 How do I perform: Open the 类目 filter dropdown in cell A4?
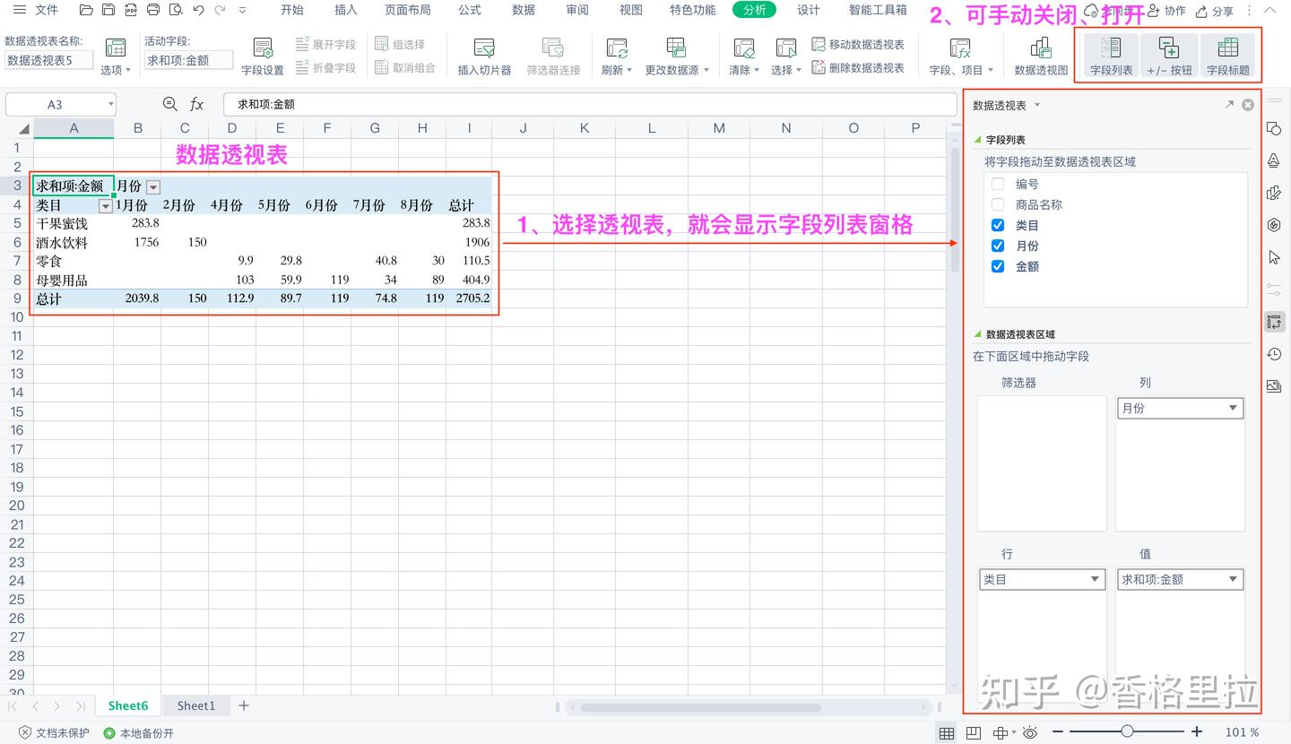coord(106,205)
